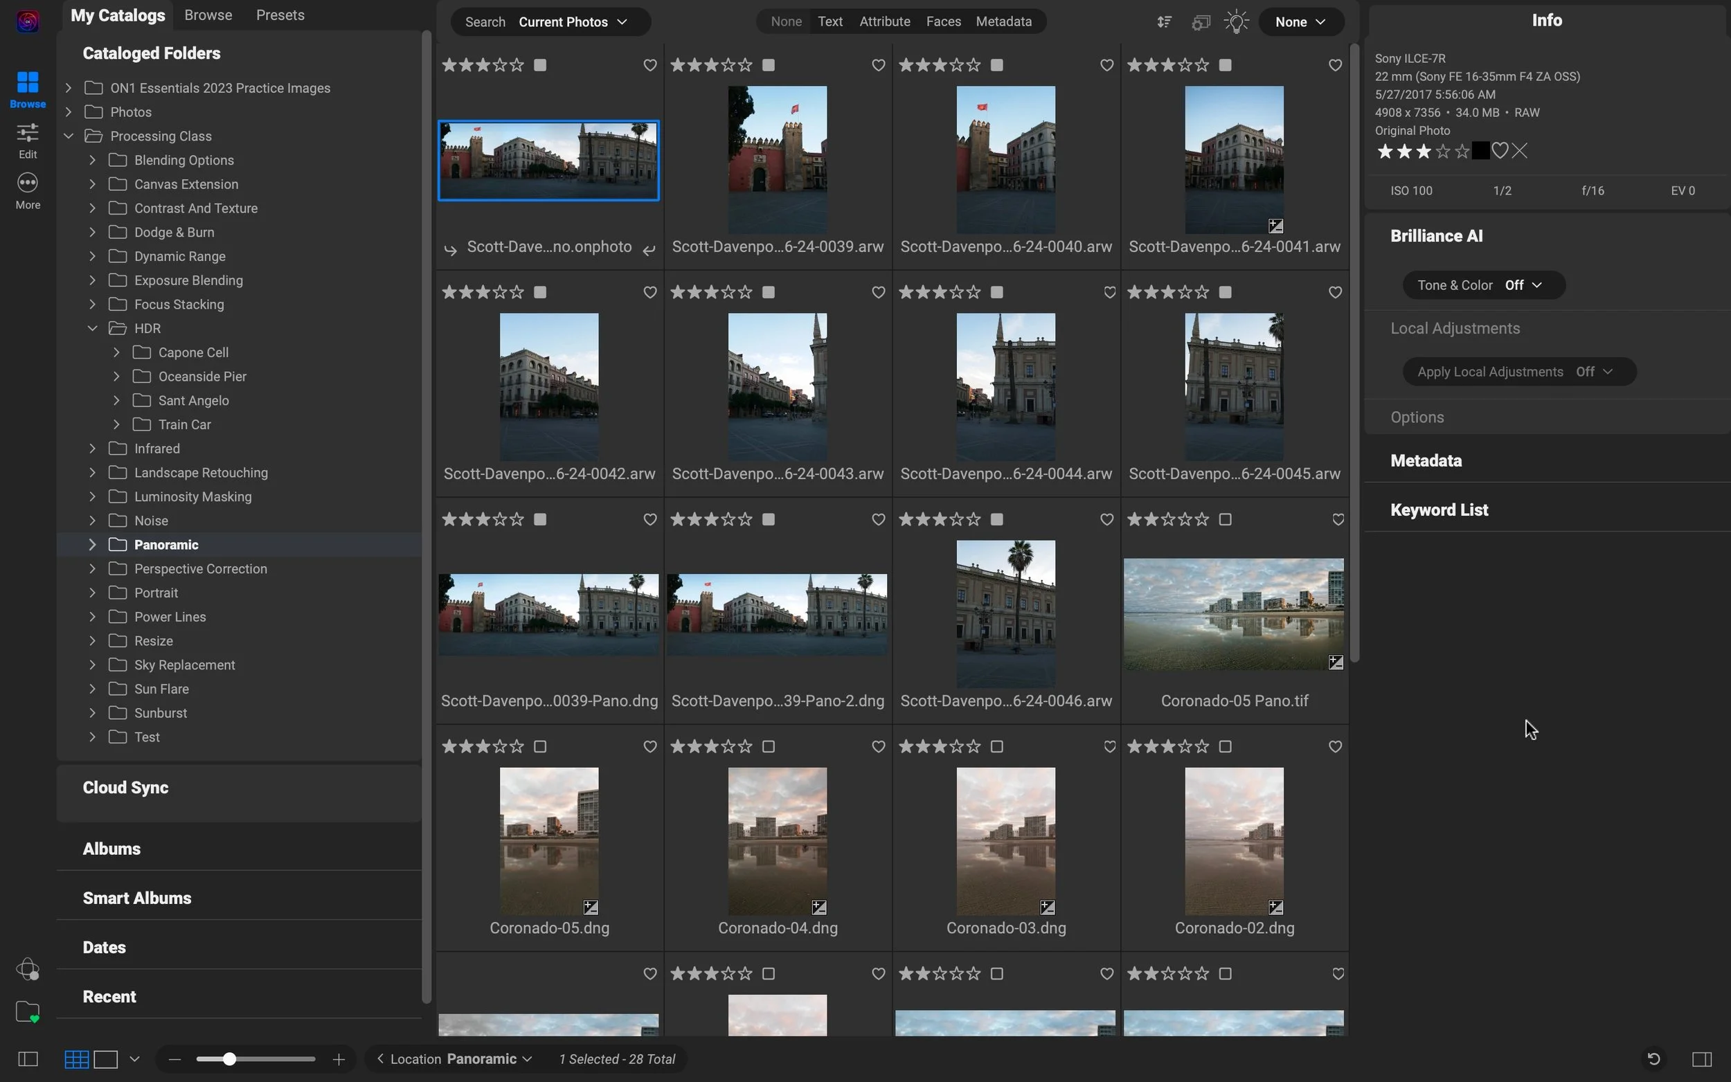
Task: Collapse the Processing Class folder
Action: coord(69,136)
